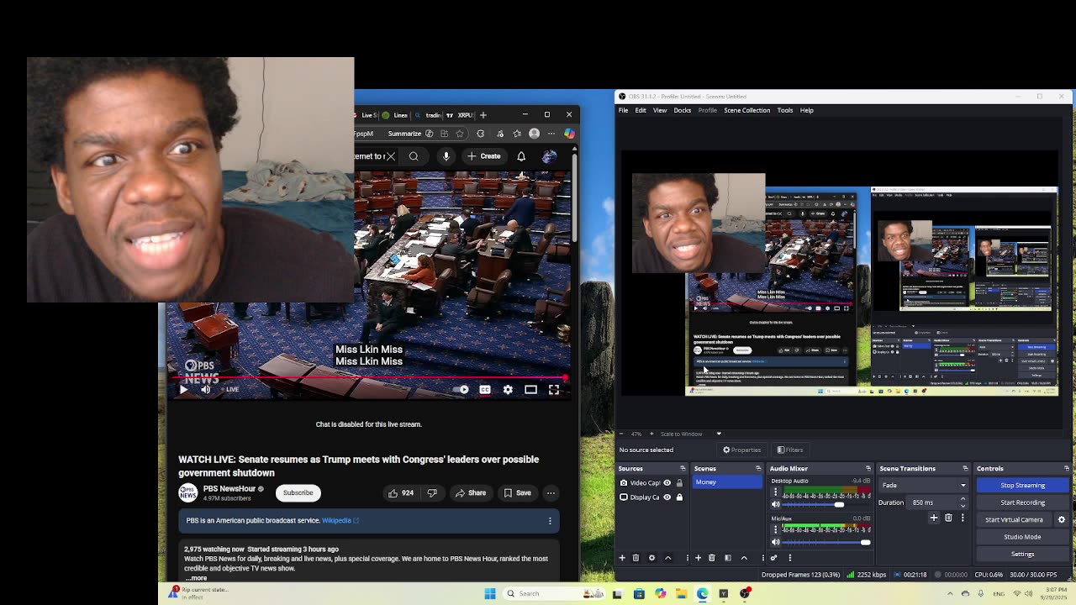Open the OBS Help menu
The height and width of the screenshot is (605, 1076).
pos(807,110)
